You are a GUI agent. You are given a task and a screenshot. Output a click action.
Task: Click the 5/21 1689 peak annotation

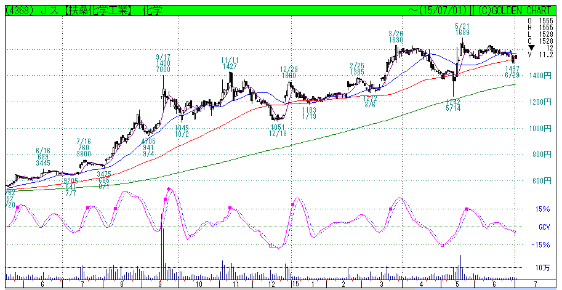(x=462, y=30)
